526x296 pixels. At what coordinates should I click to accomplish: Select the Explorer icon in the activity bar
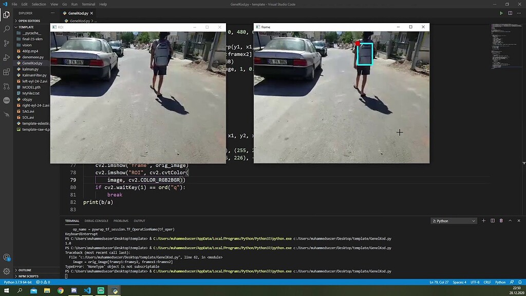tap(6, 14)
